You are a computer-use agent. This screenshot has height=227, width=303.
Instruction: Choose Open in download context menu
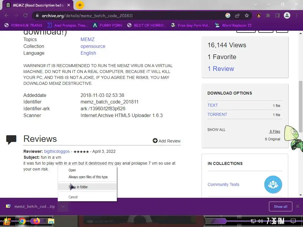(87, 170)
